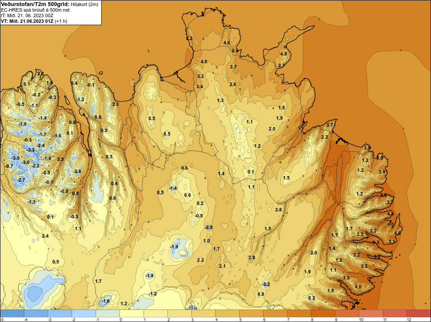Click the '-0.0' temperature label
This screenshot has width=431, height=322.
[x=64, y=191]
